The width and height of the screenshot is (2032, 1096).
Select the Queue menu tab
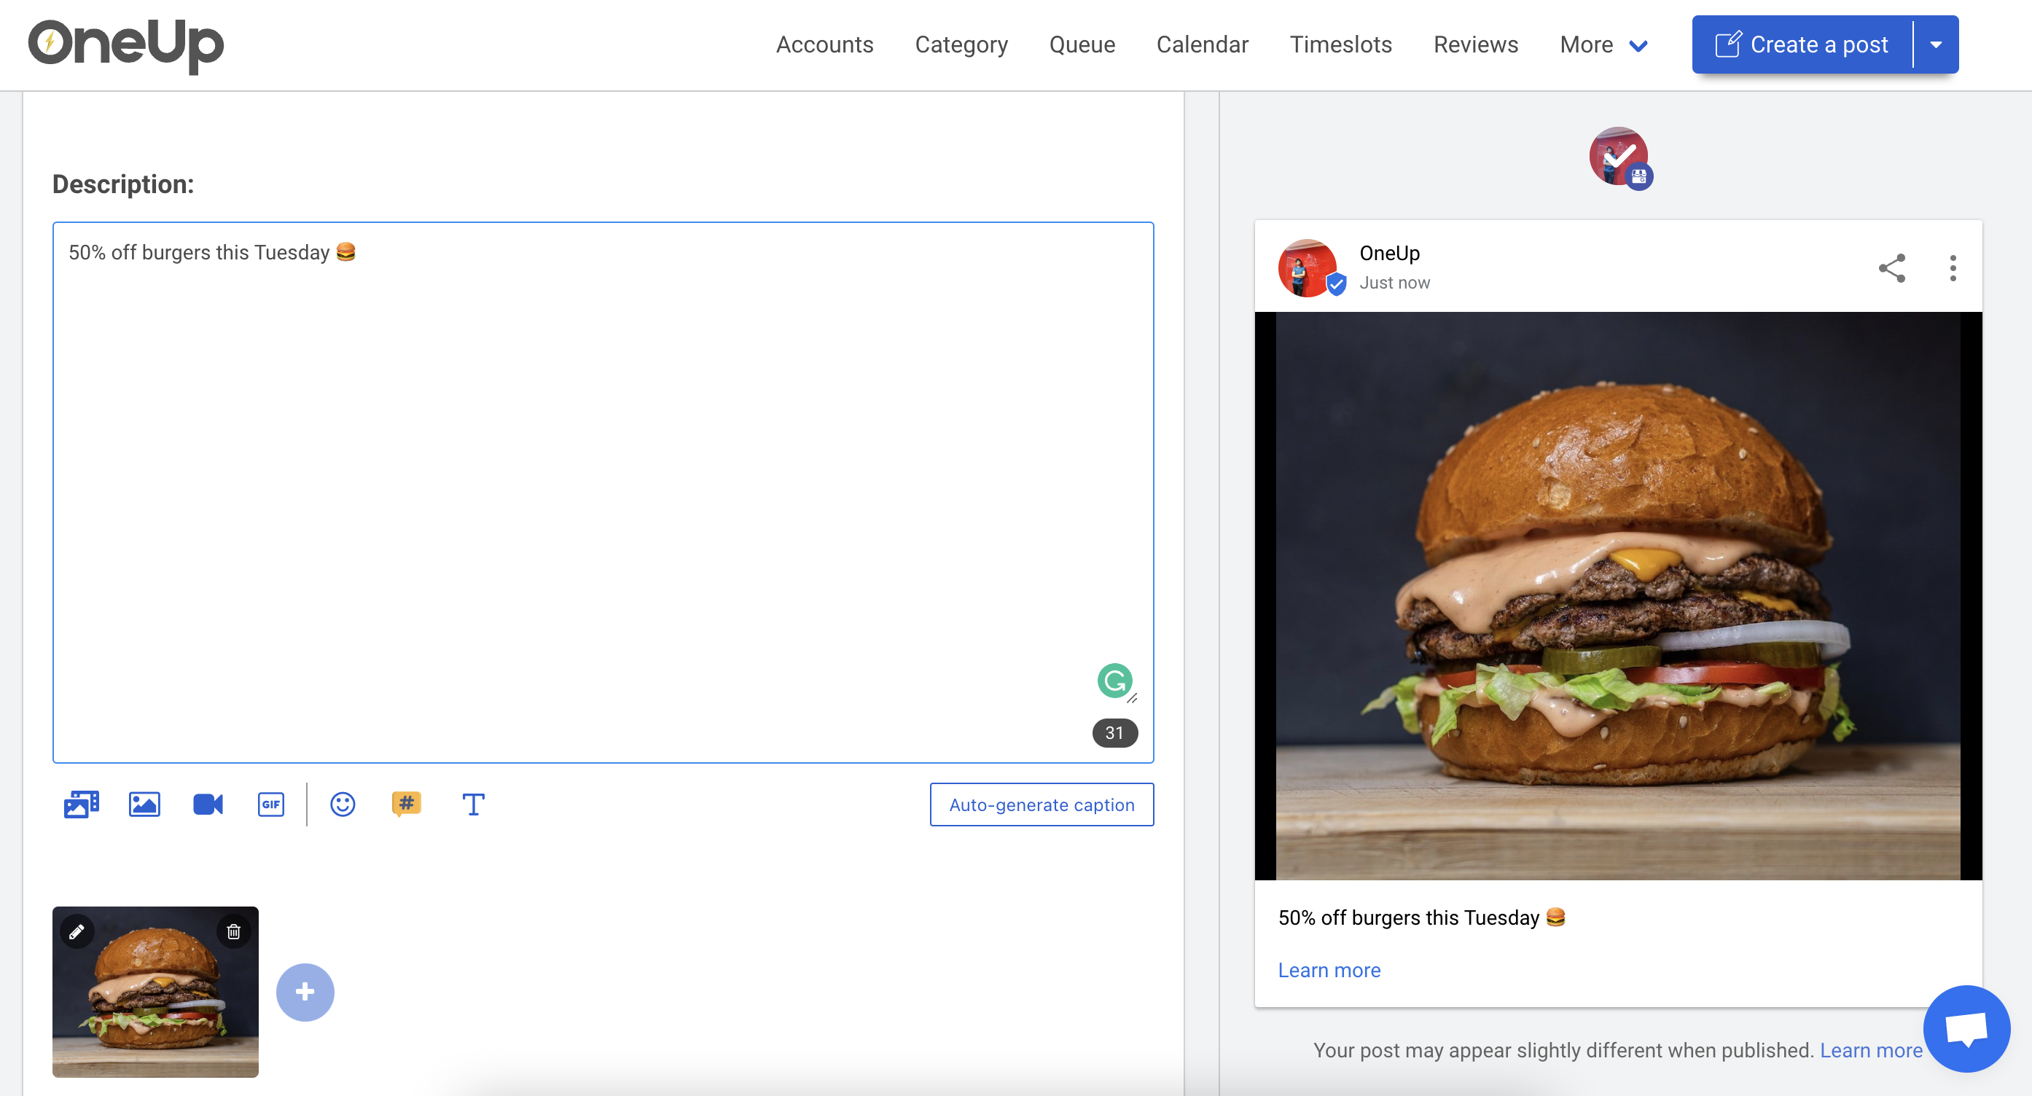1082,44
